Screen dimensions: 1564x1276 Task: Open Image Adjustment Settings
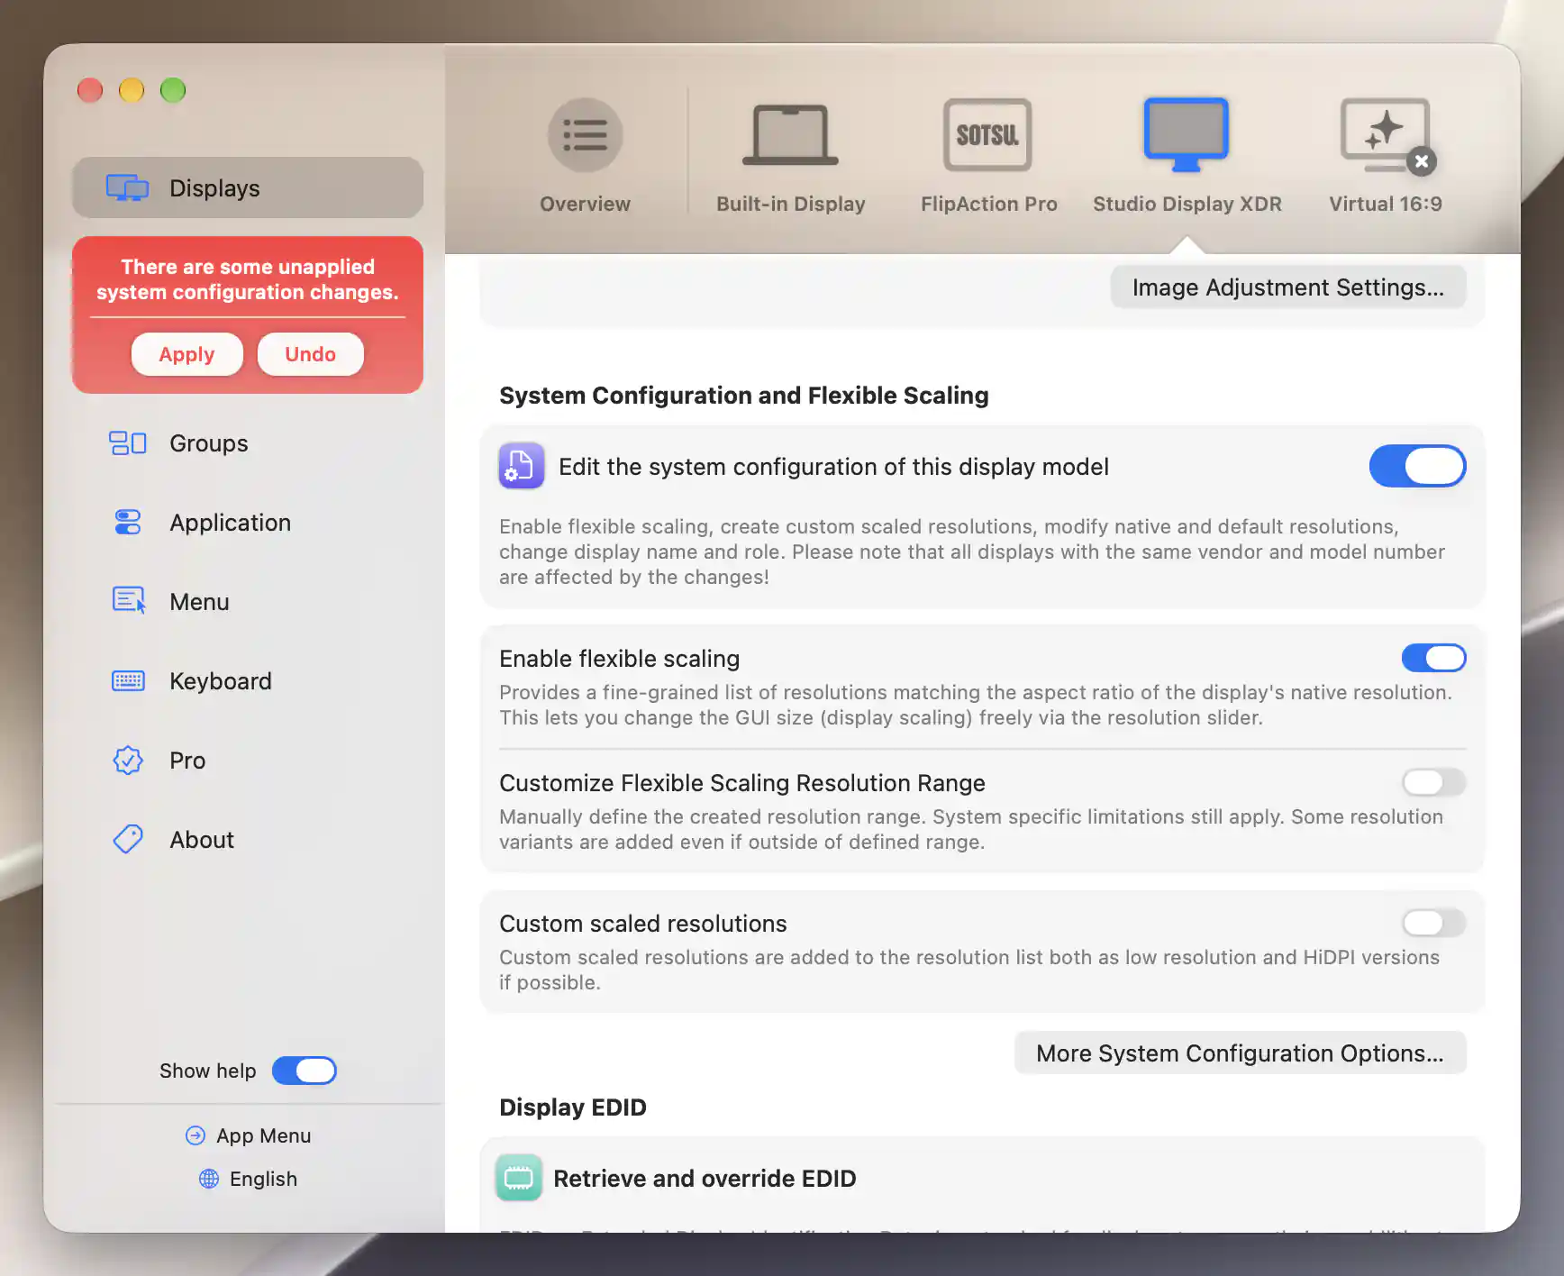[1287, 287]
